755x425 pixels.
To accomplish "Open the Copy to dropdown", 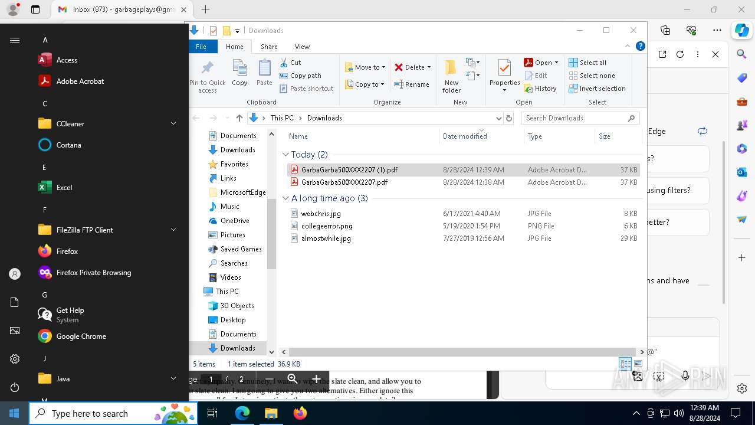I will click(365, 84).
